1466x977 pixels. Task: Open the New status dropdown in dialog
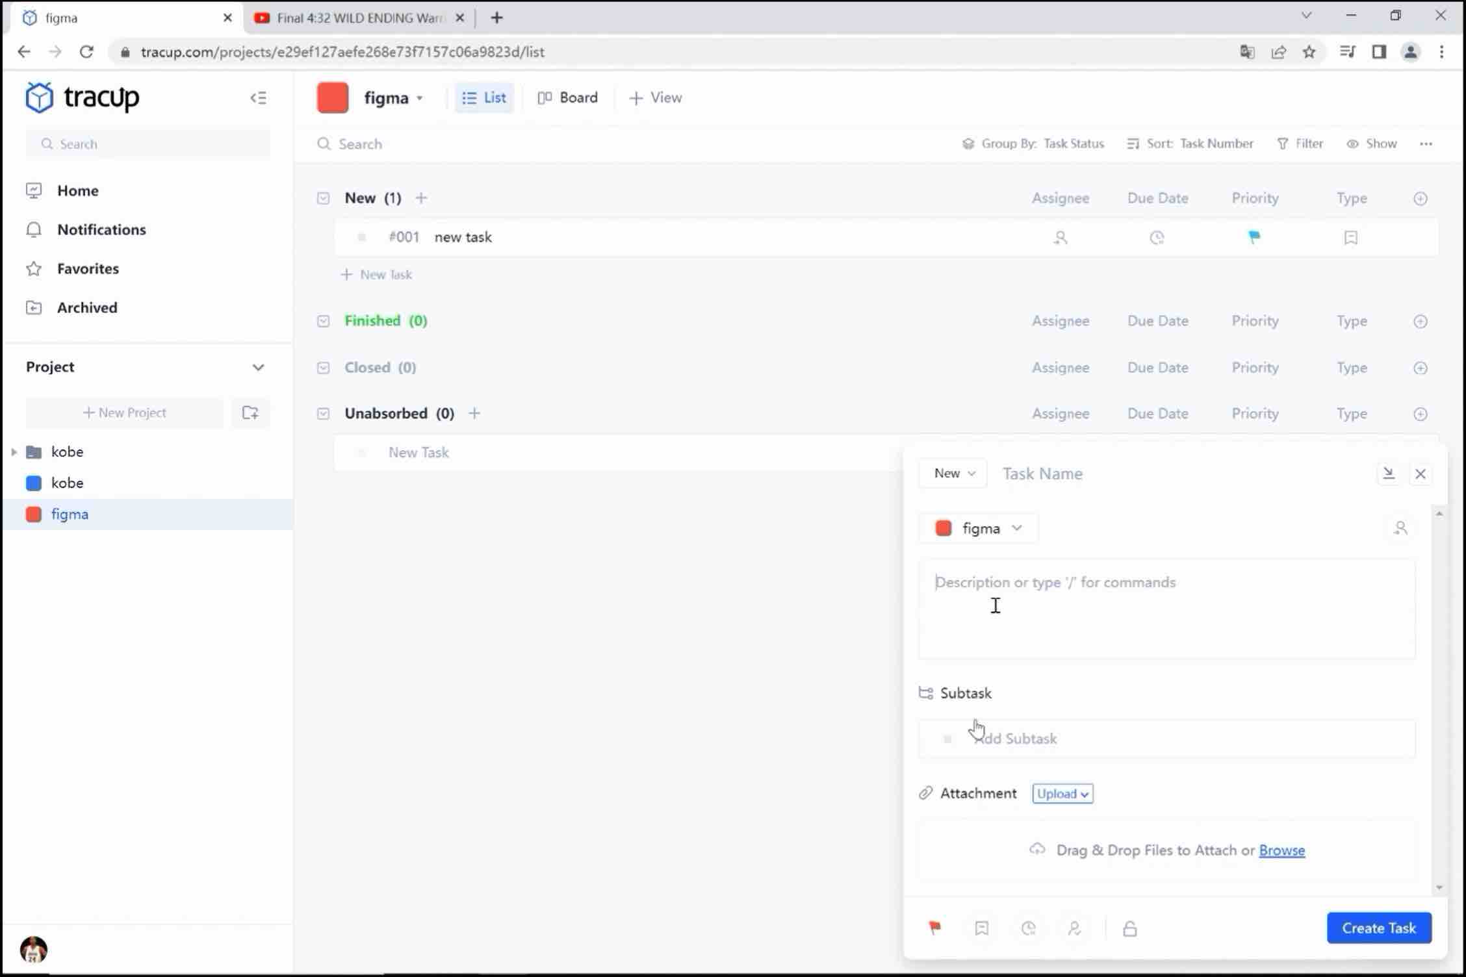coord(953,474)
